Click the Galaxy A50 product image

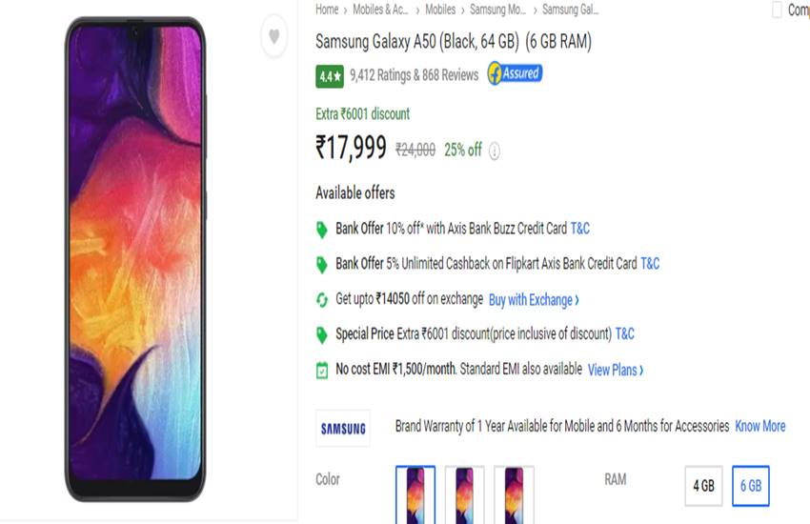coord(134,259)
